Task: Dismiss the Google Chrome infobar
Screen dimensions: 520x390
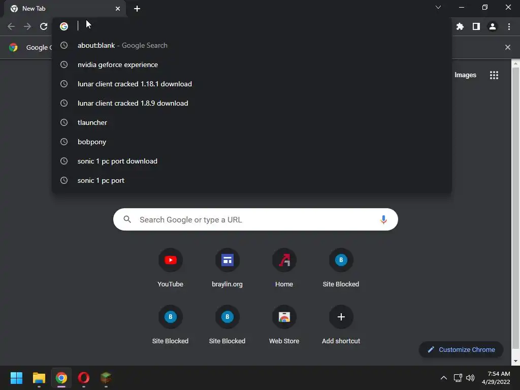Action: pos(507,47)
